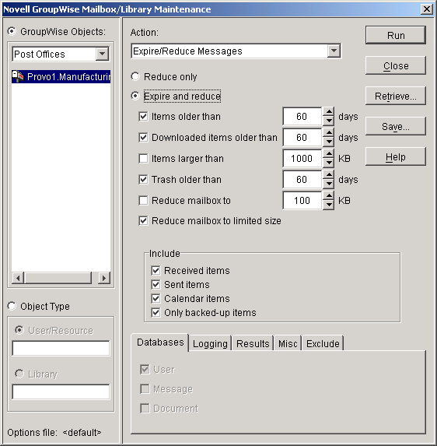437x446 pixels.
Task: Decrease Reduce mailbox to KB value
Action: [x=328, y=205]
